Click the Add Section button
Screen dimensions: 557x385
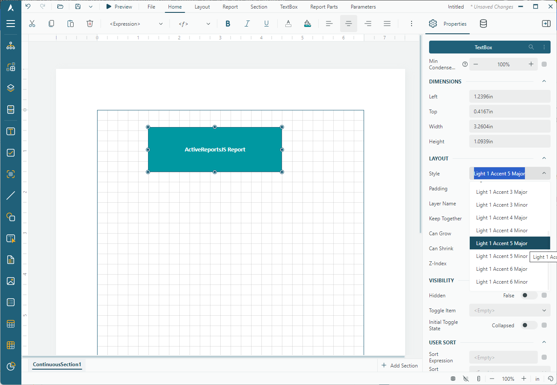tap(400, 365)
